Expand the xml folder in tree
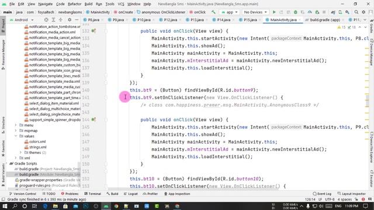 click(16, 158)
